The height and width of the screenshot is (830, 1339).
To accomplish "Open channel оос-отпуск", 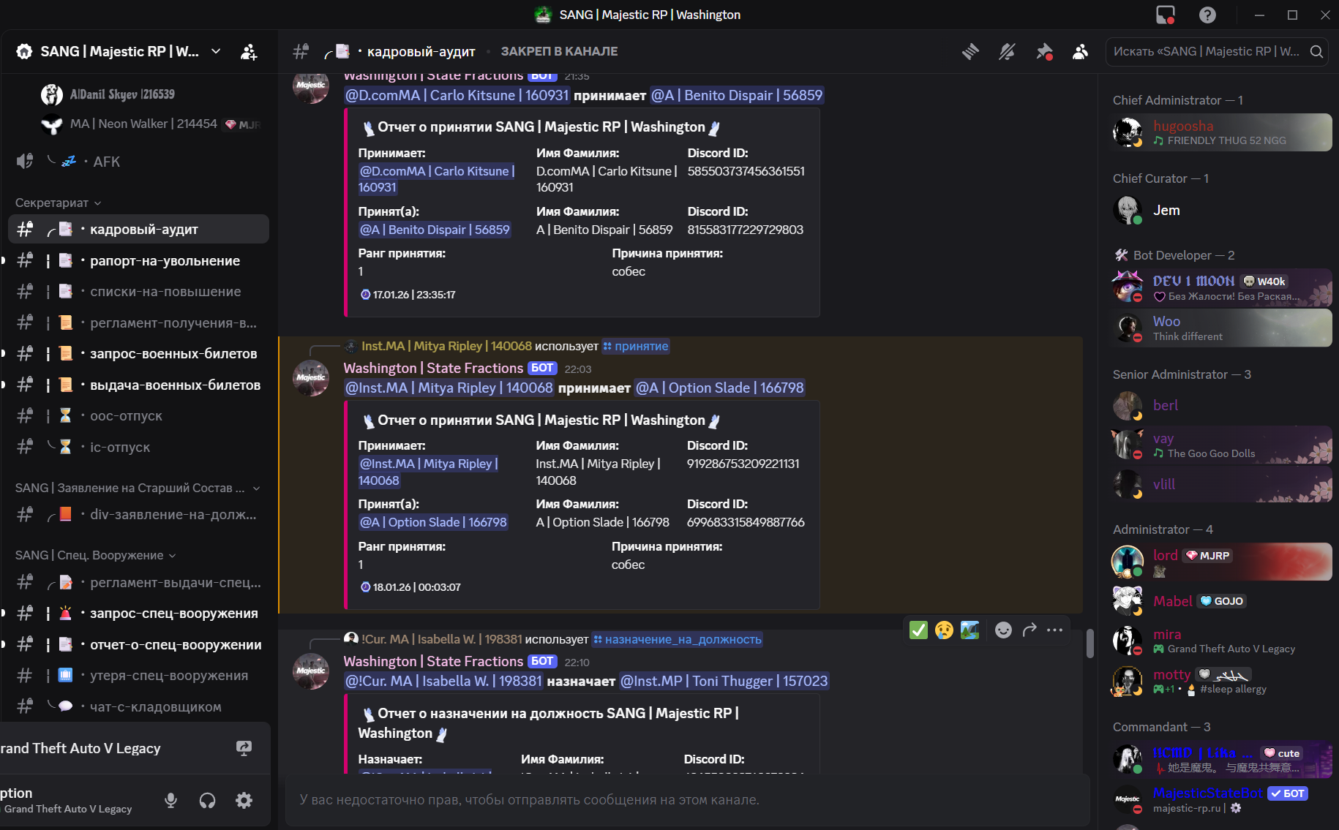I will (x=138, y=416).
